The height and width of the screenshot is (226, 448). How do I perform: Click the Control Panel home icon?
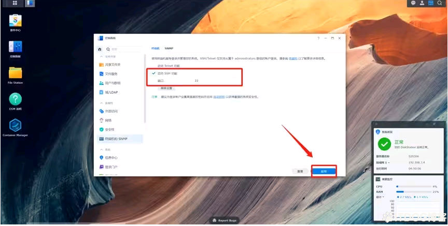[100, 49]
